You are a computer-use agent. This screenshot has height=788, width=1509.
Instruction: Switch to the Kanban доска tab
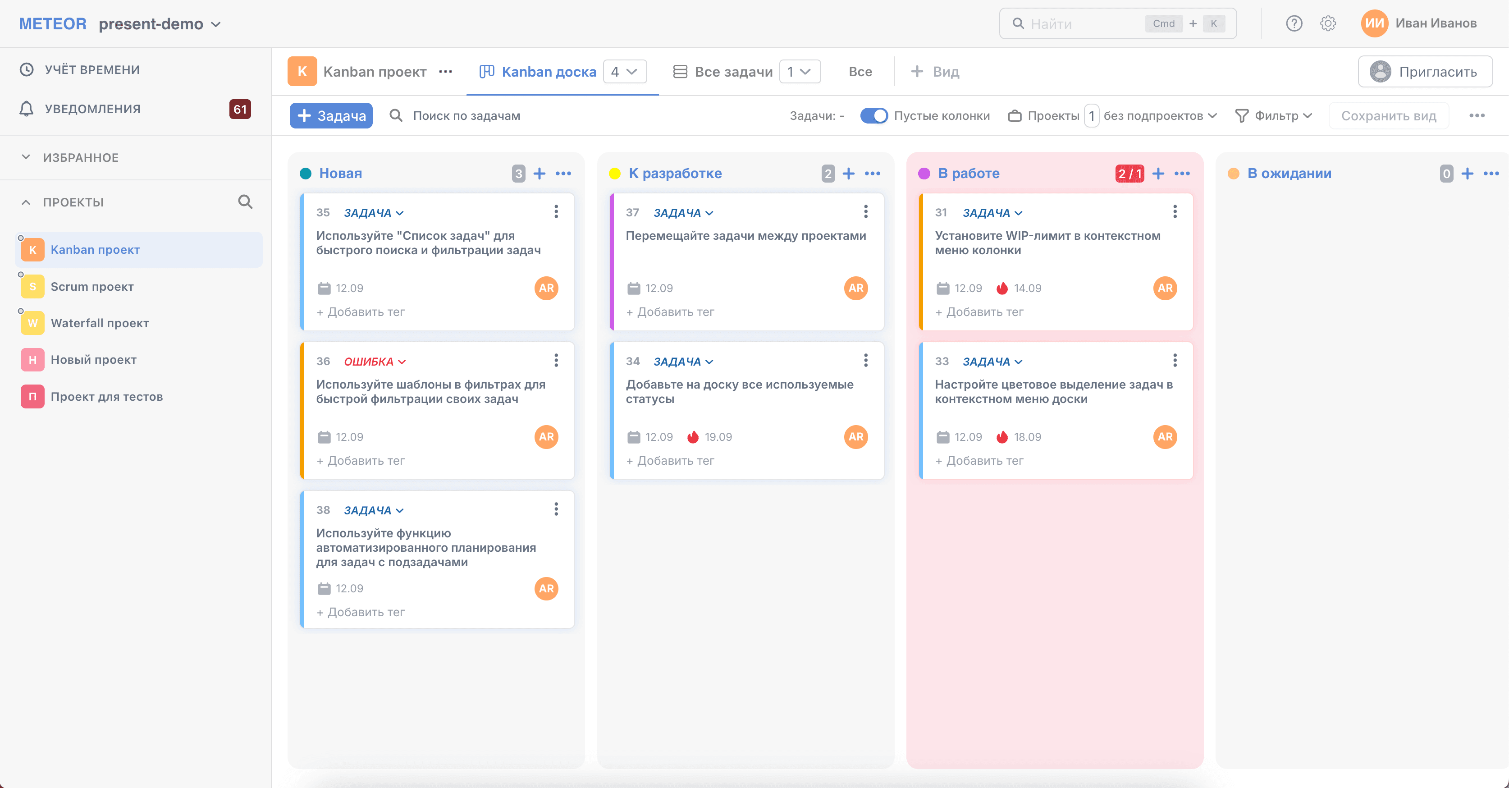(538, 72)
